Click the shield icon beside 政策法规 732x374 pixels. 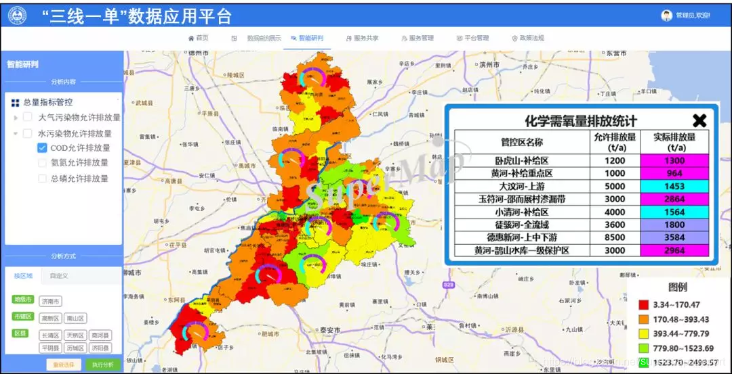(x=515, y=38)
